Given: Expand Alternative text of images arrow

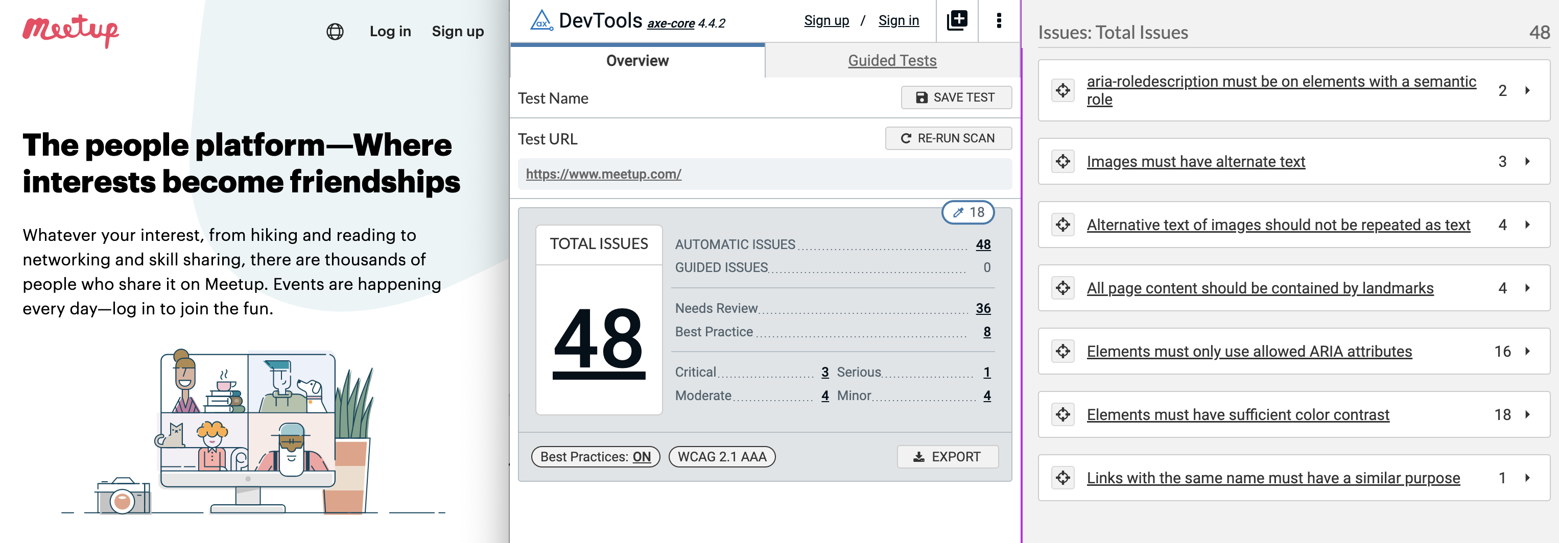Looking at the screenshot, I should 1527,225.
